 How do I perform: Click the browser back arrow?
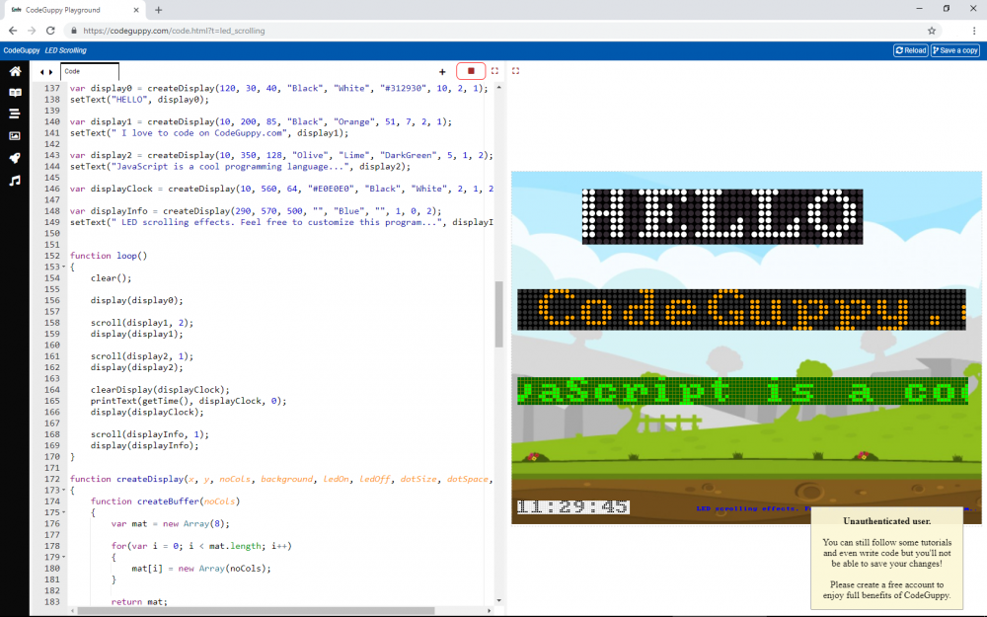[13, 31]
